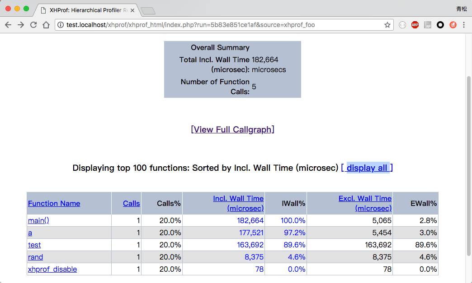
Task: Open the grey circular extension icon
Action: 402,25
